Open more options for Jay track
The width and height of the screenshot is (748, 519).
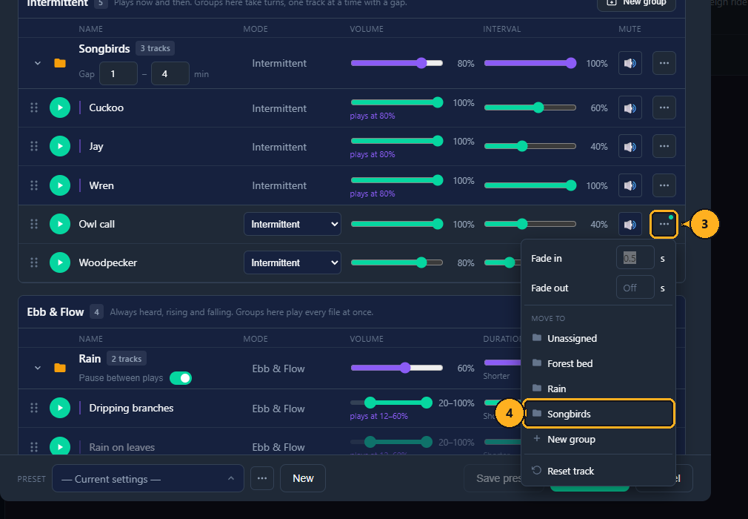pyautogui.click(x=664, y=146)
